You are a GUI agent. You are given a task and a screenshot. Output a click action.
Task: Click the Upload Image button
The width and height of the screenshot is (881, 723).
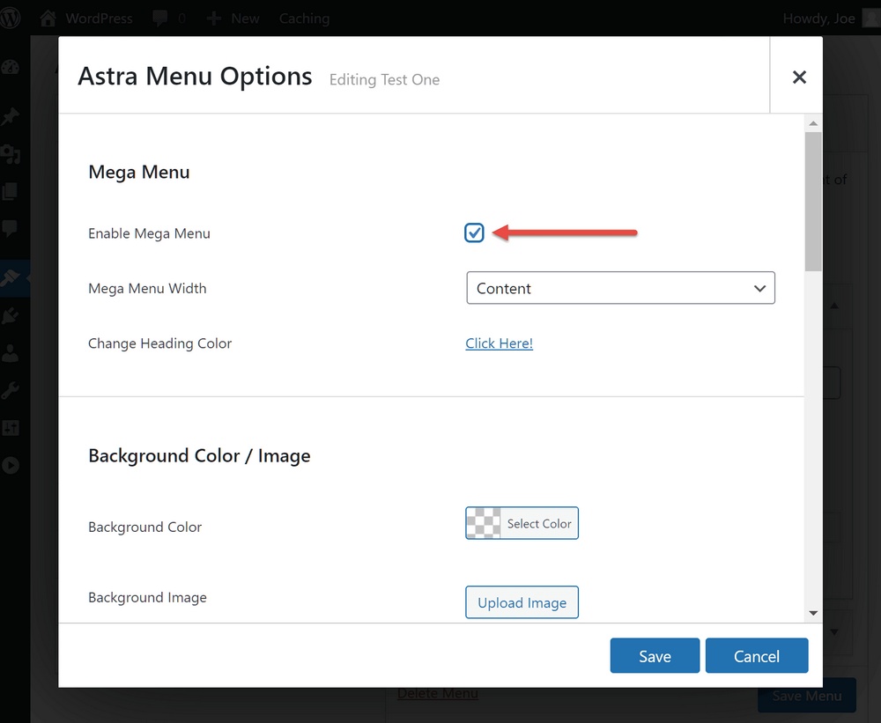522,603
